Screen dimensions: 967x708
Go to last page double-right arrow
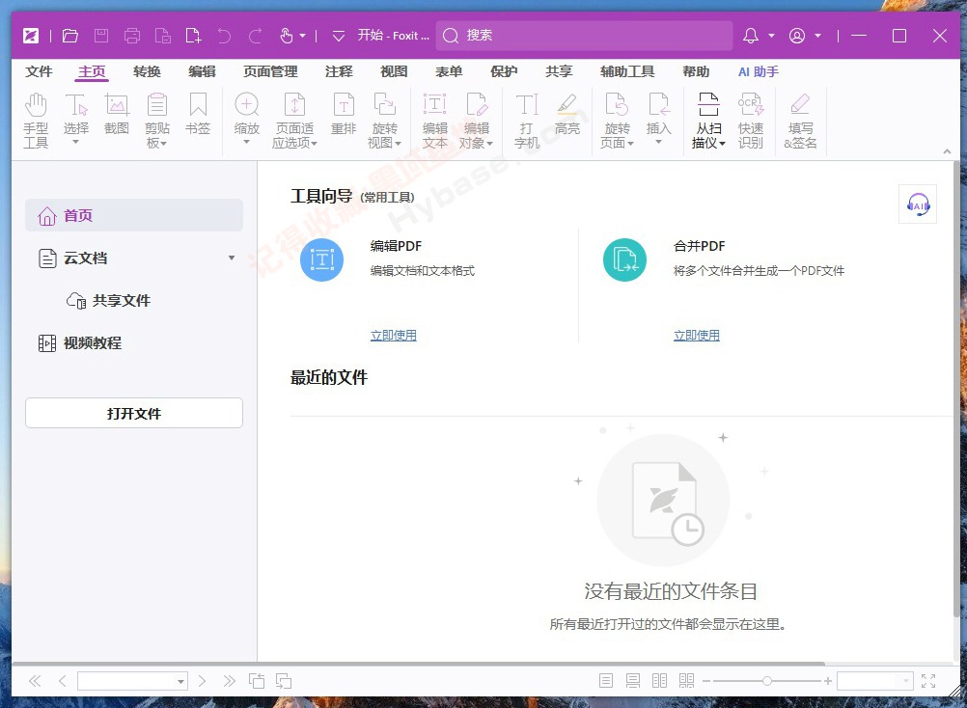(230, 681)
